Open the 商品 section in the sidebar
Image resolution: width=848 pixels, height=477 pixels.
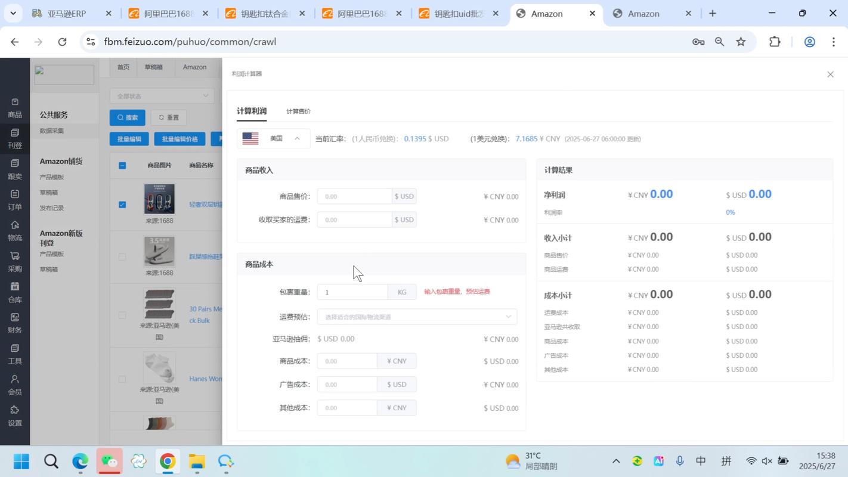click(15, 108)
